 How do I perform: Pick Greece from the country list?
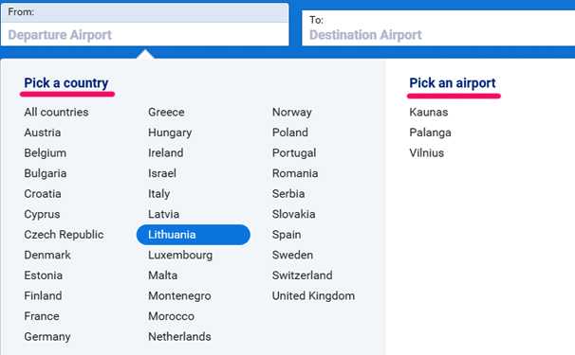click(166, 112)
